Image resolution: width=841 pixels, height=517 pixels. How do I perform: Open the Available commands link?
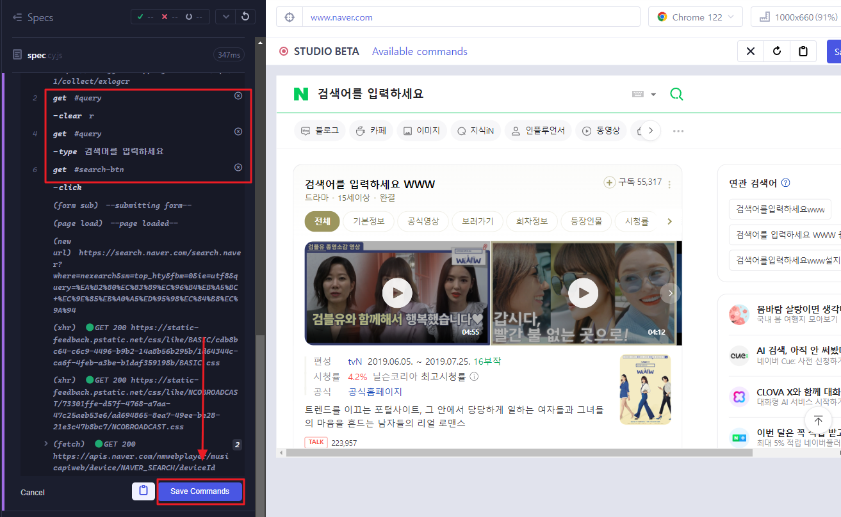click(x=420, y=51)
